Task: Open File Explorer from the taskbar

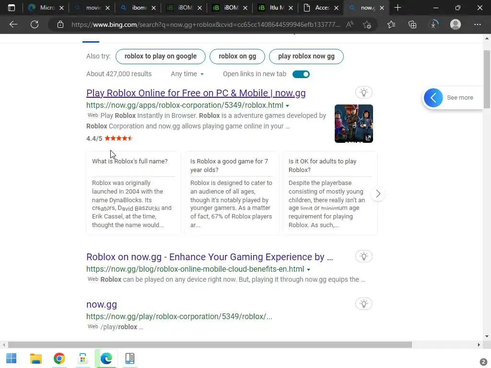Action: [x=35, y=358]
